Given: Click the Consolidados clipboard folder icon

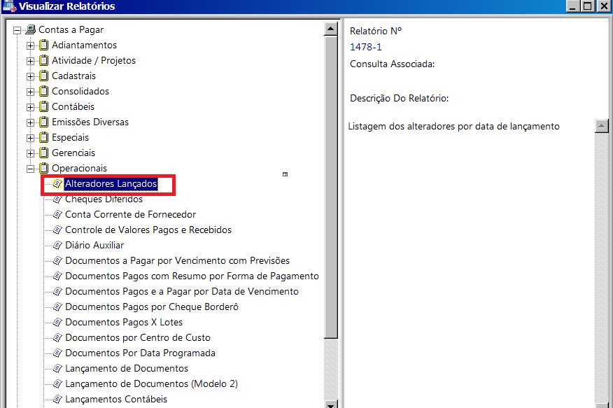Looking at the screenshot, I should click(44, 91).
